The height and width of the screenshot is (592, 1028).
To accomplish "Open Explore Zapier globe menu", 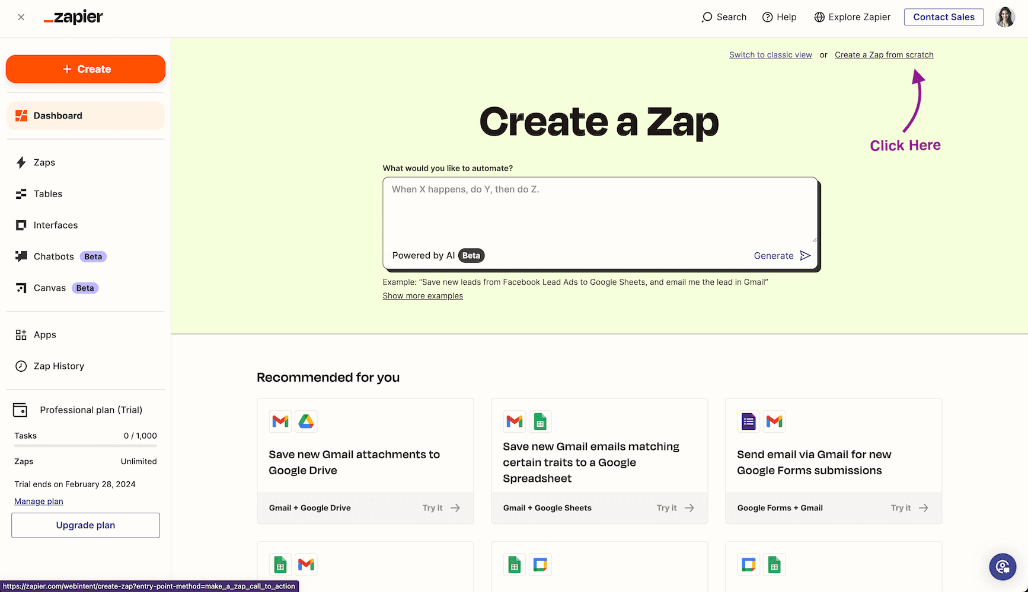I will [x=852, y=17].
